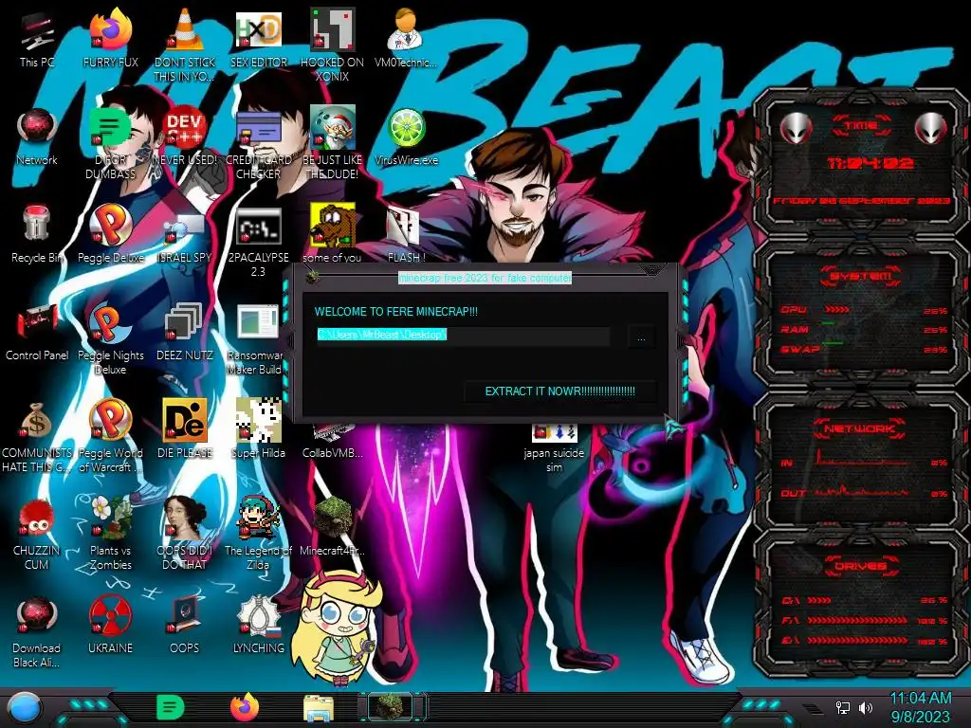Click the volume speaker tray icon
Viewport: 971px width, 728px height.
[x=865, y=707]
